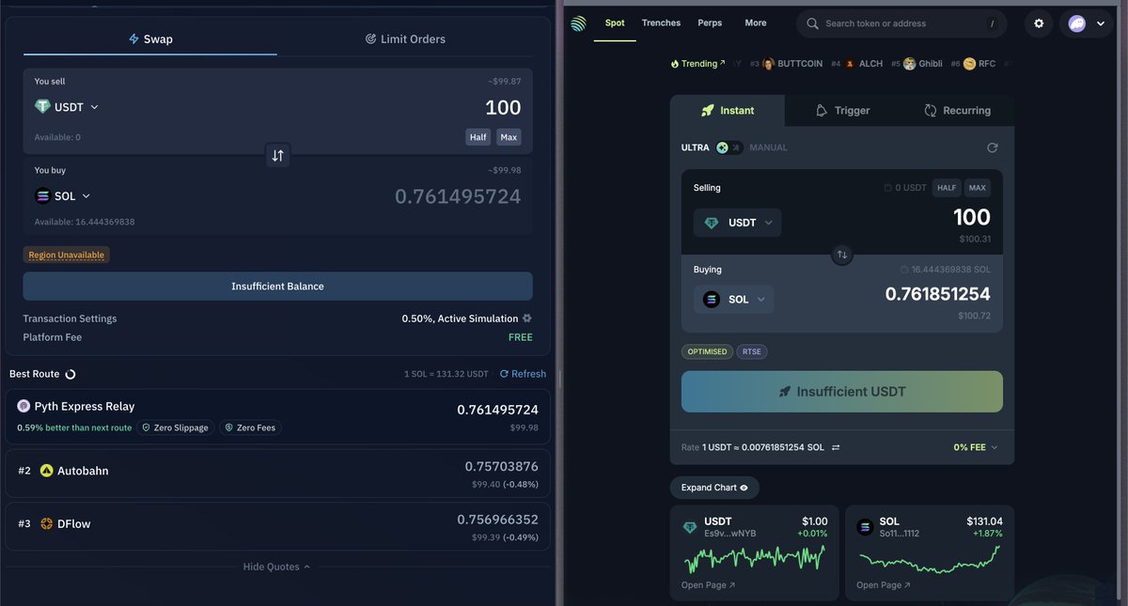Screen dimensions: 1128x606
Task: Switch to the Trigger tab
Action: coord(842,110)
